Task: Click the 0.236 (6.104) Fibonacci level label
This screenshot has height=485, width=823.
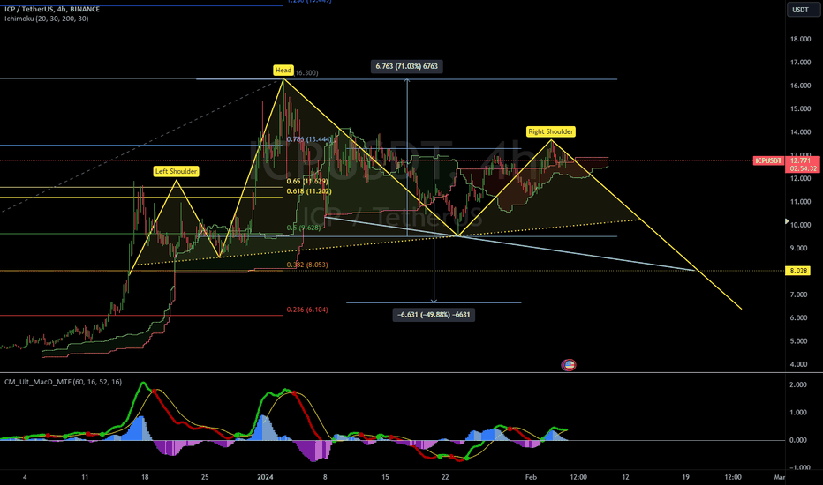Action: click(x=307, y=310)
